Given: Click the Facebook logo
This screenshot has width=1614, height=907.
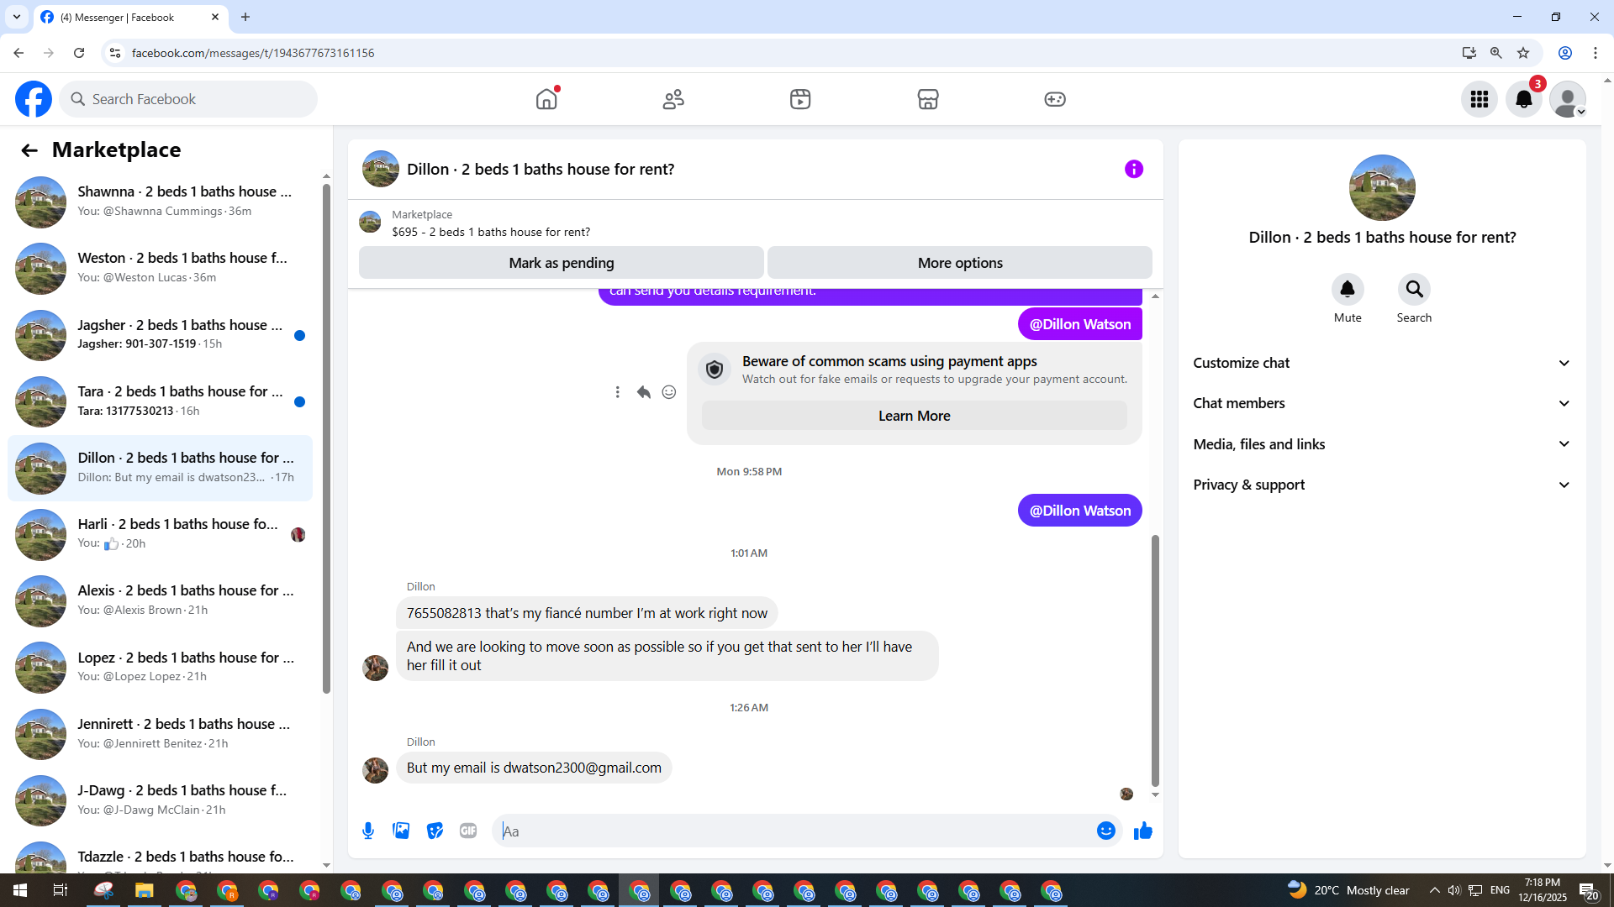Looking at the screenshot, I should coord(34,99).
